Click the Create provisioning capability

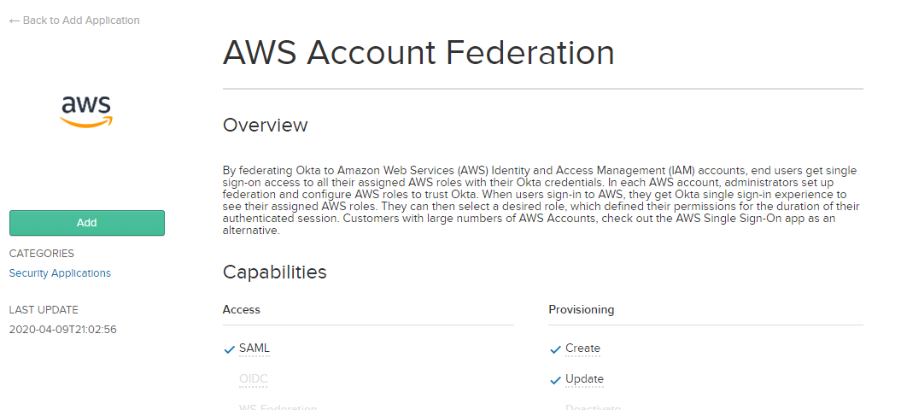coord(582,348)
